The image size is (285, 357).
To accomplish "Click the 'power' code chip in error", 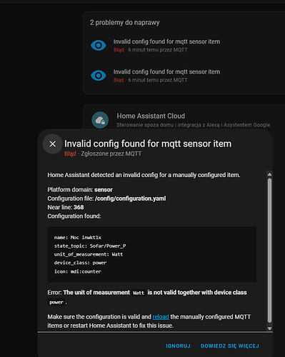I will (56, 302).
